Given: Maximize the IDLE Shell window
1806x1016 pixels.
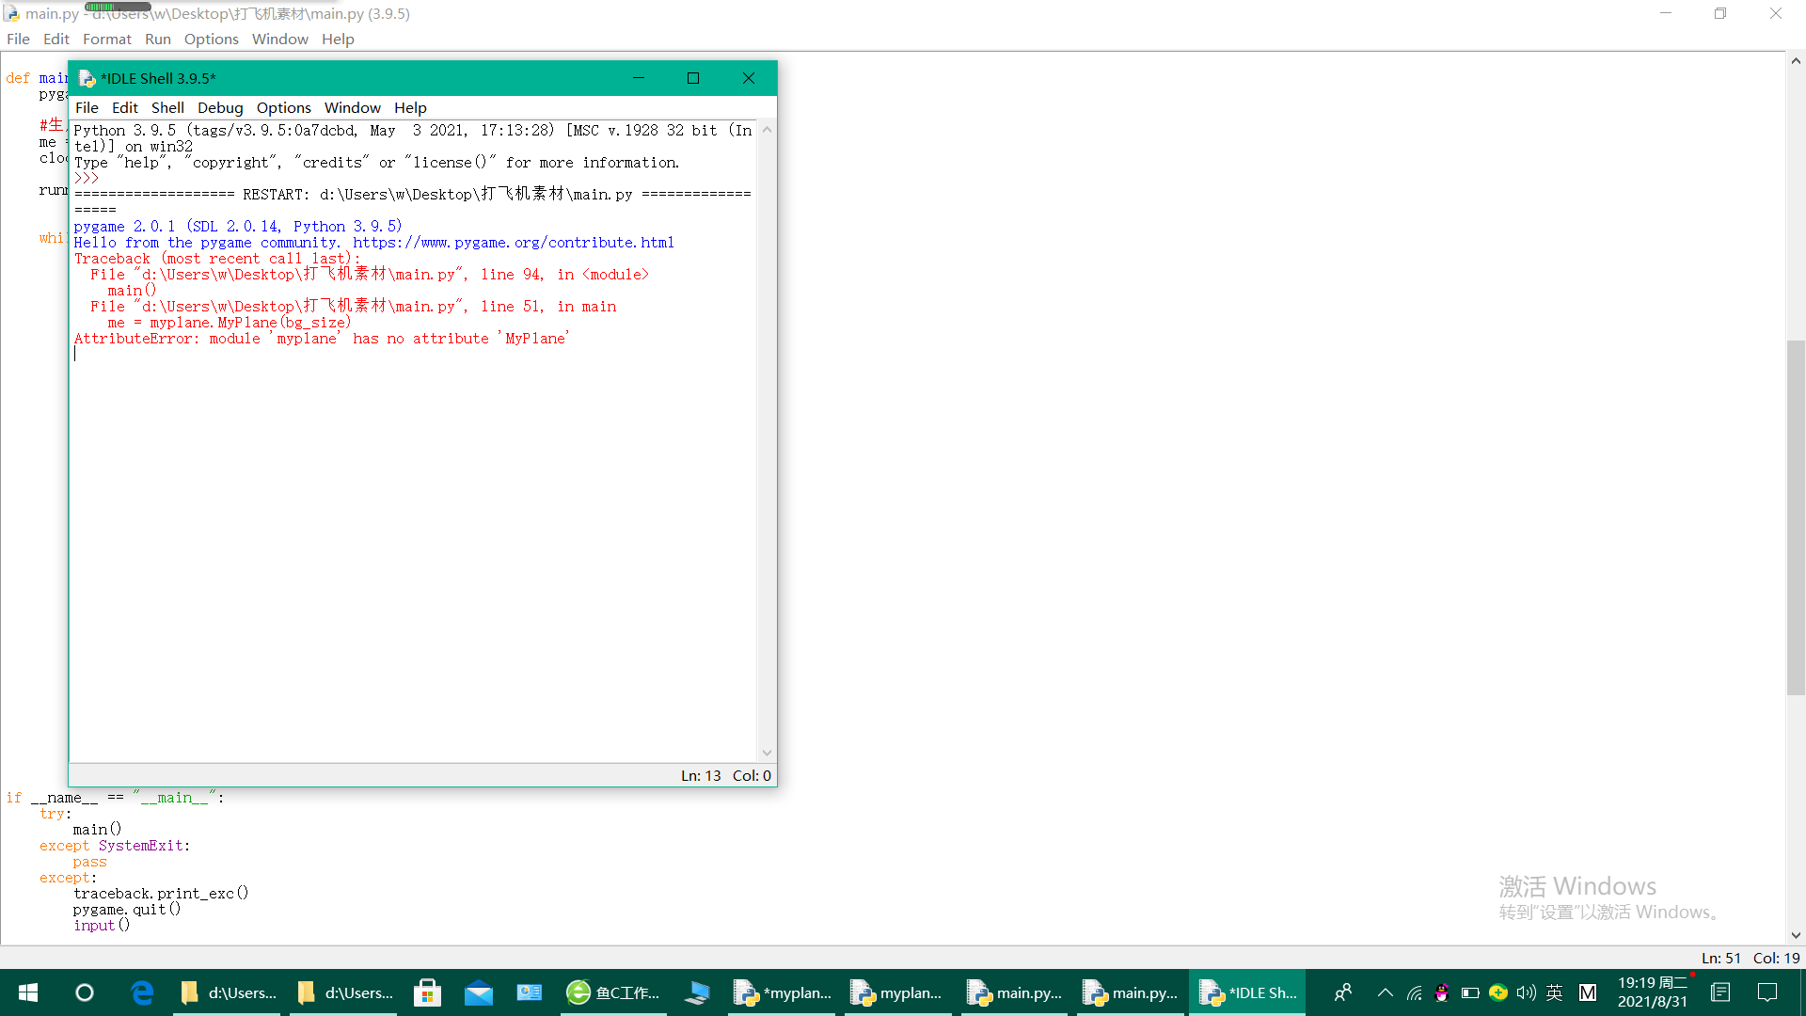Looking at the screenshot, I should [693, 78].
